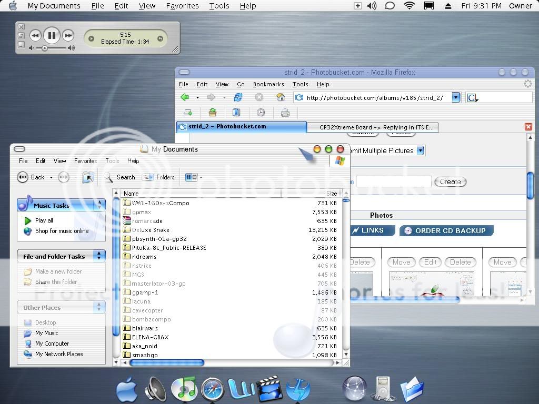This screenshot has height=404, width=539.
Task: Click the Firefox reload page icon
Action: [238, 97]
